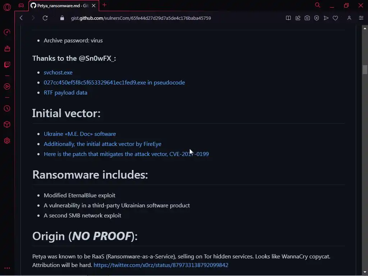Reload the current page
The image size is (368, 276).
click(45, 18)
